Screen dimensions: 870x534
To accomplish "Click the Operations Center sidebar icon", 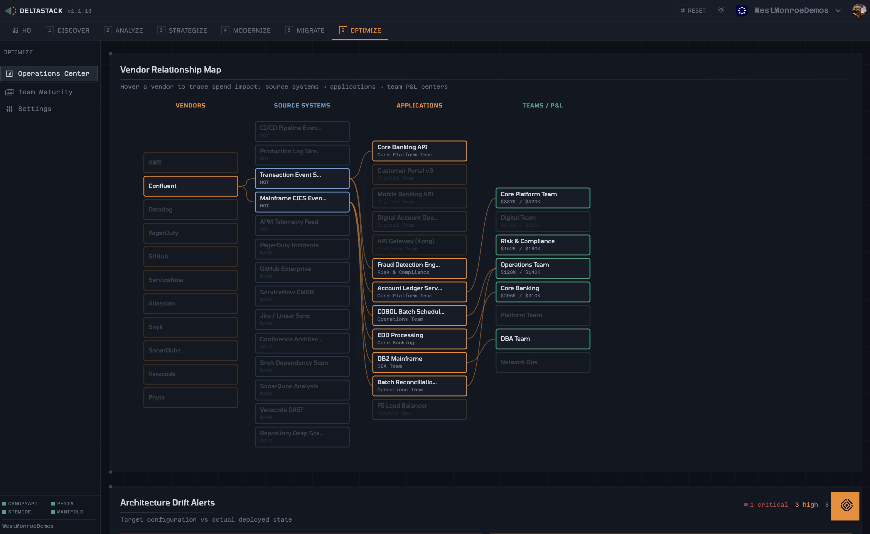I will click(x=9, y=73).
